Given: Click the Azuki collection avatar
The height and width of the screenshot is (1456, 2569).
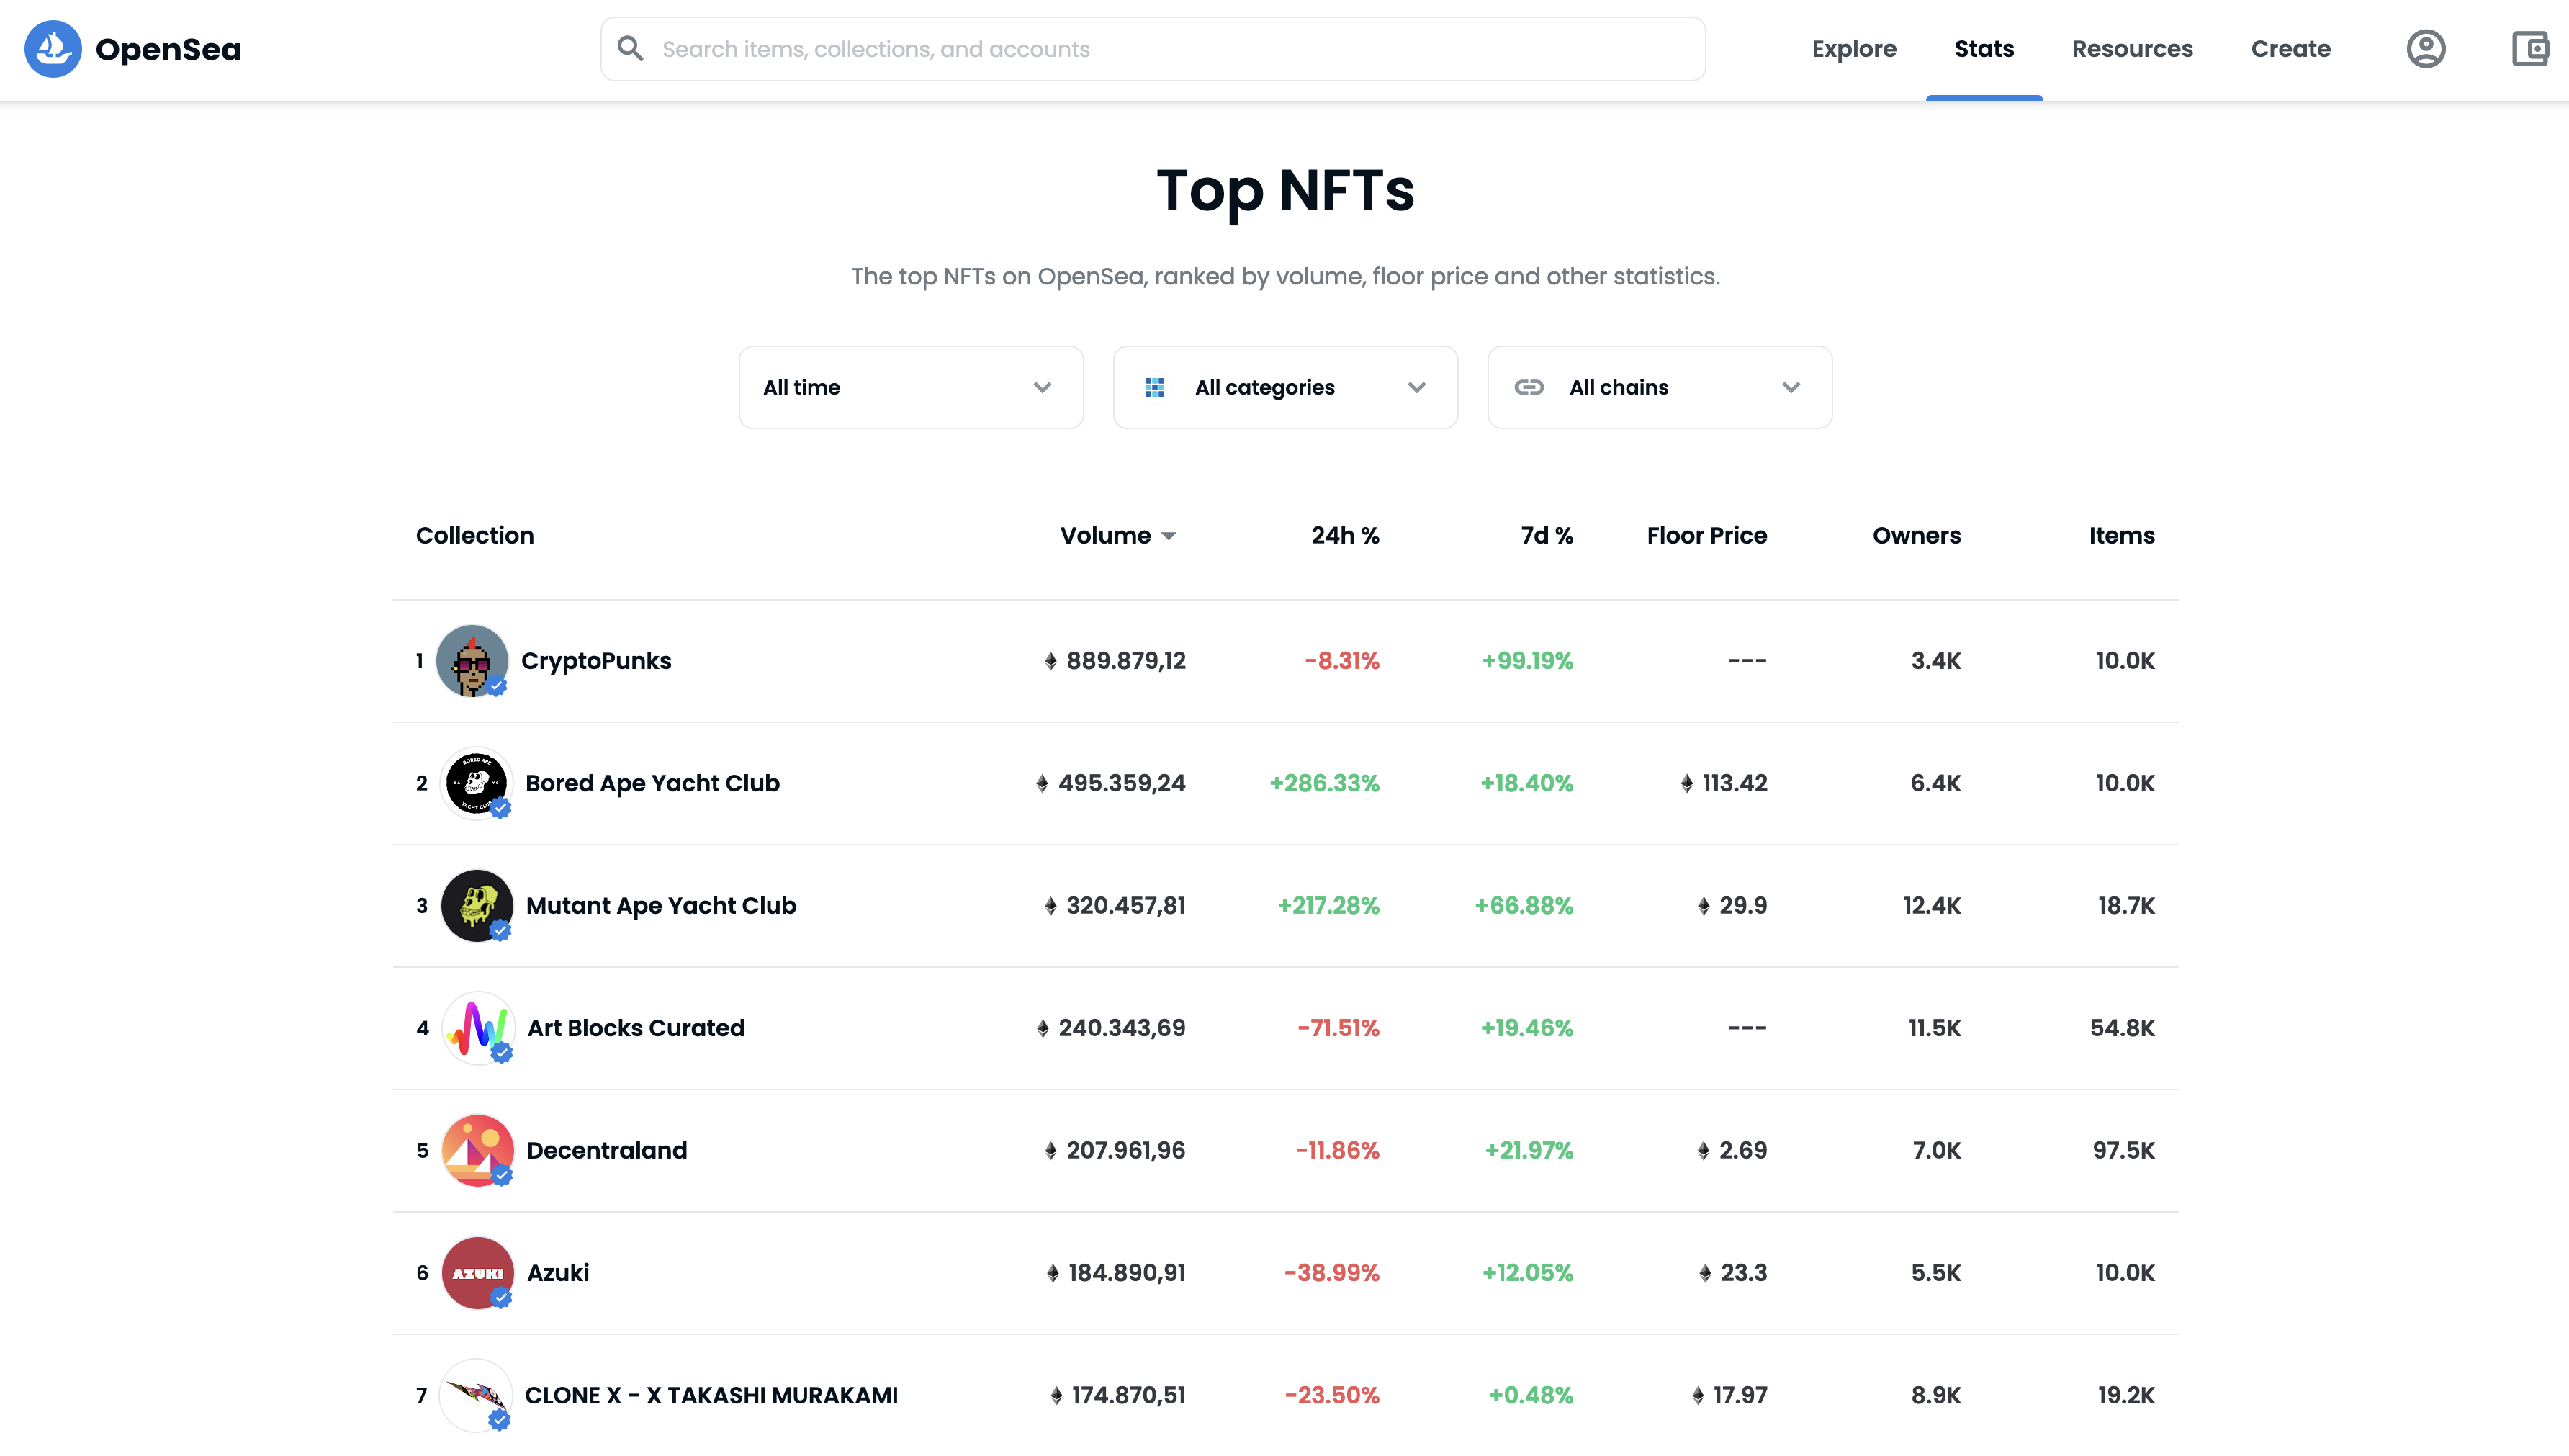Looking at the screenshot, I should click(x=478, y=1273).
